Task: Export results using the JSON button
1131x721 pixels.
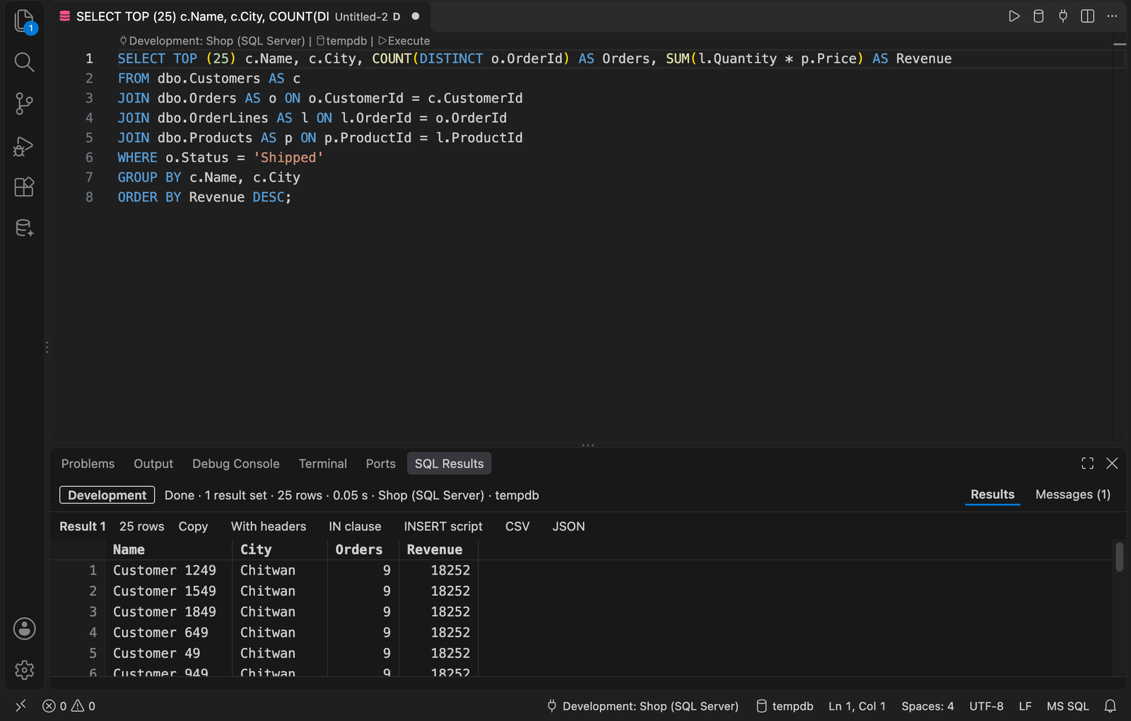Action: 568,527
